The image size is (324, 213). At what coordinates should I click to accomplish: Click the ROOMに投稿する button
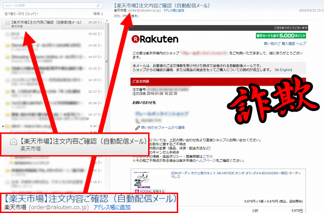pos(150,191)
